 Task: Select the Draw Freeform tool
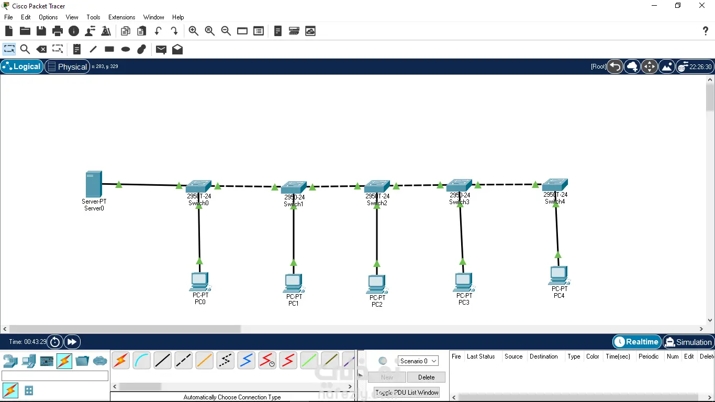[x=142, y=49]
